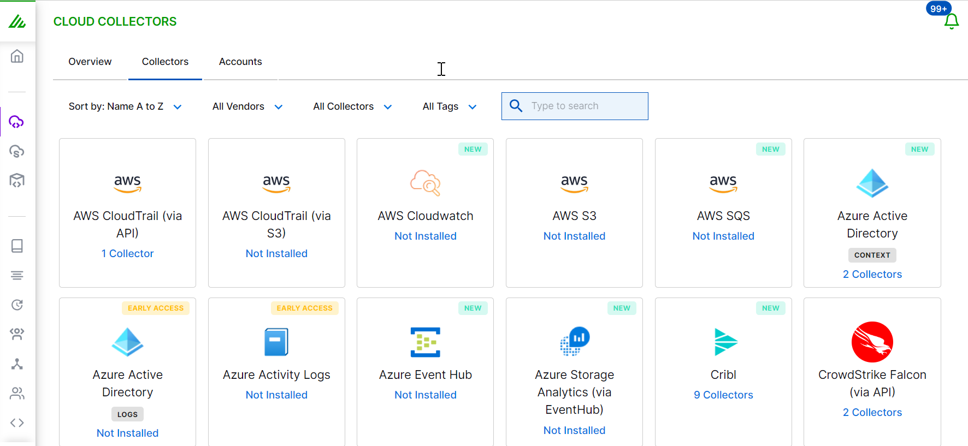Open the clock refresh icon in sidebar
This screenshot has height=446, width=968.
pos(17,305)
